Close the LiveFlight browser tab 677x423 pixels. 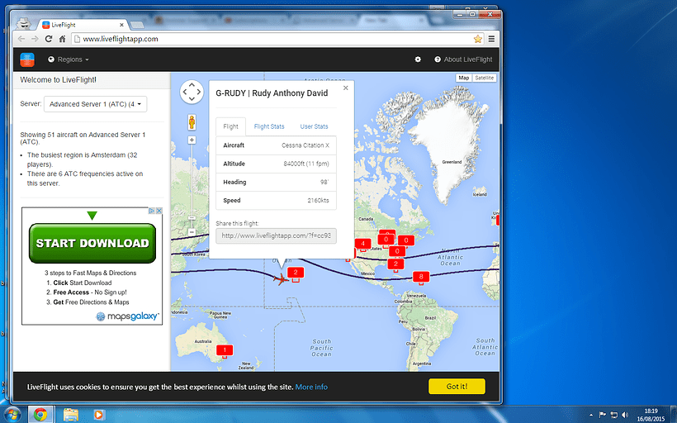point(121,25)
